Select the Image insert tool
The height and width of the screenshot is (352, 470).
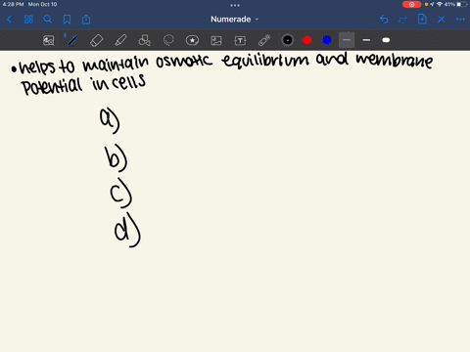(x=216, y=40)
